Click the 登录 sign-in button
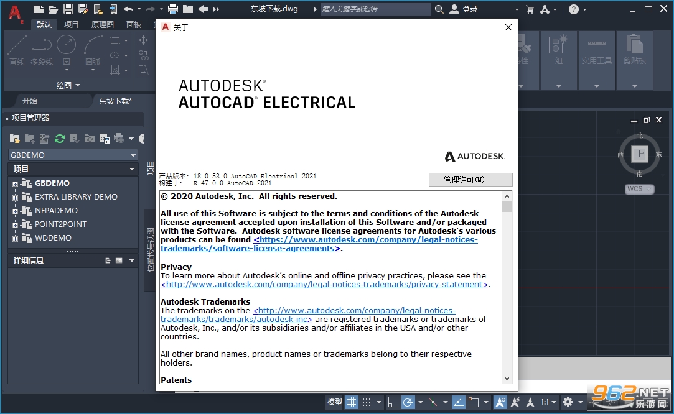Viewport: 674px width, 414px height. [x=464, y=9]
